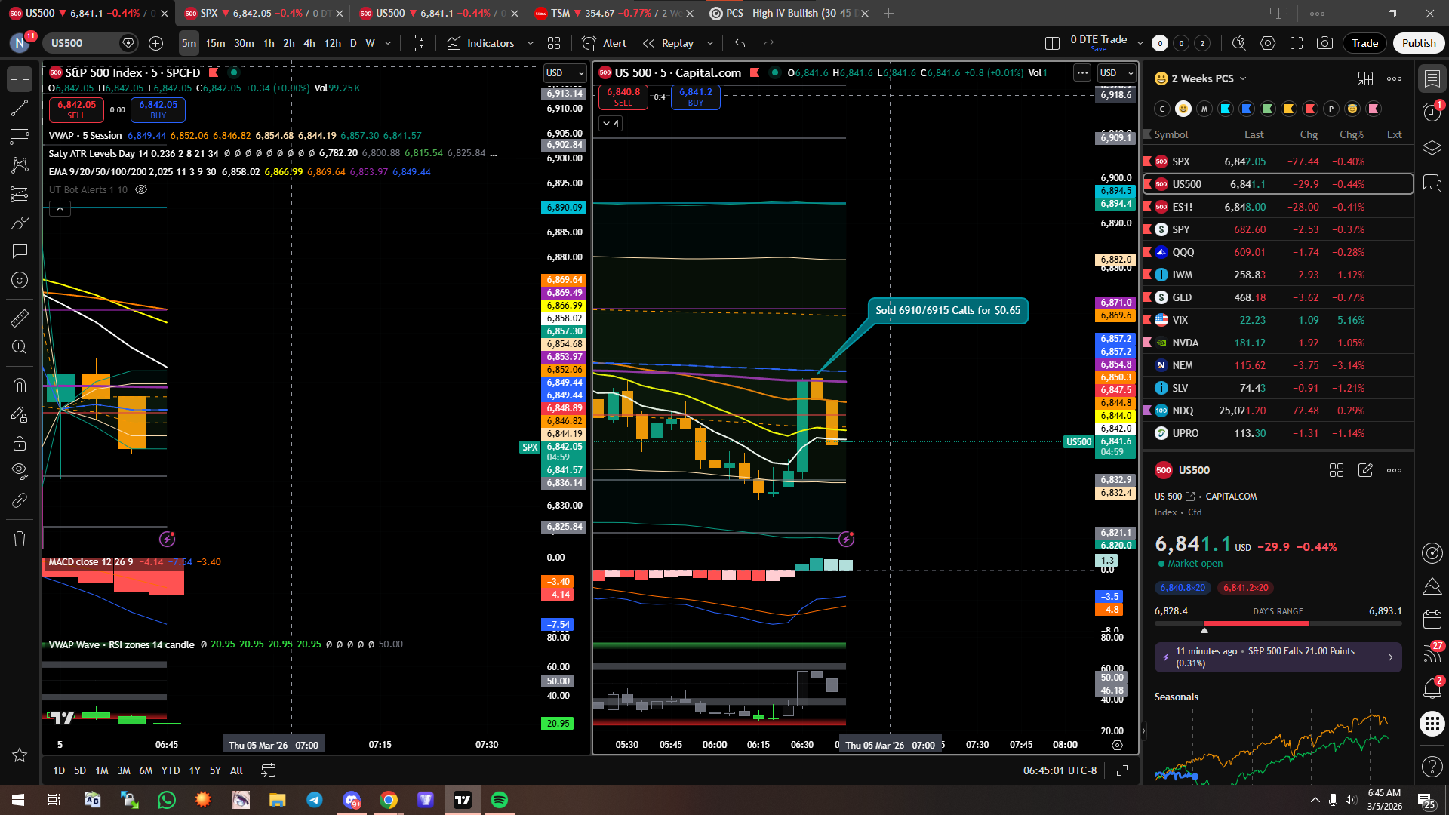1449x815 pixels.
Task: Select the 15m timeframe
Action: coord(215,43)
